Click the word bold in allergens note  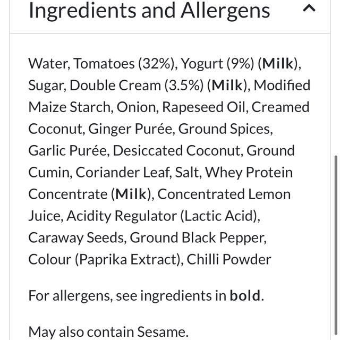pos(245,295)
